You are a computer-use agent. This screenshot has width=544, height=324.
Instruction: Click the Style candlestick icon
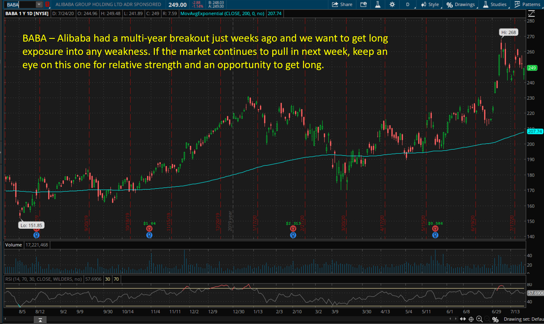[x=424, y=4]
